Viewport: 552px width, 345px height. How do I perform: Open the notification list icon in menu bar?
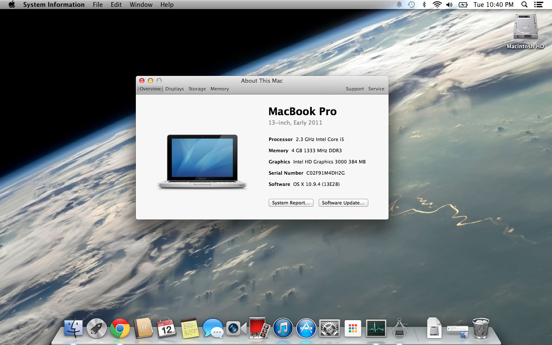click(538, 5)
